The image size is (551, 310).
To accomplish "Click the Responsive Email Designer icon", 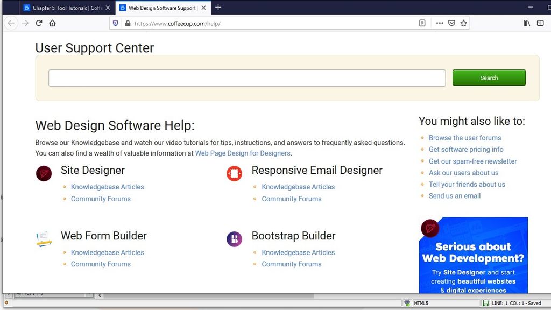I will [234, 173].
